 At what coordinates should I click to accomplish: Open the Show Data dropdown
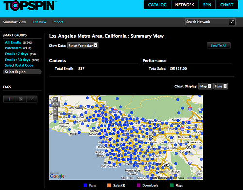pos(83,46)
